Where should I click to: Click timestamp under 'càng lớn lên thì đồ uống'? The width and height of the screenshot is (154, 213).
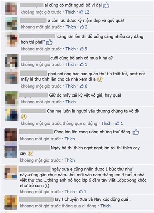[x=41, y=49]
